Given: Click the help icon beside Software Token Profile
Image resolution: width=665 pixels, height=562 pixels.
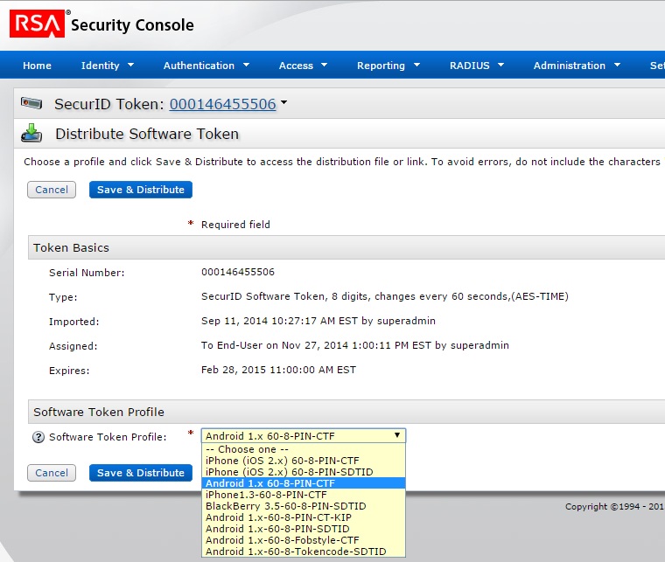Looking at the screenshot, I should (38, 437).
